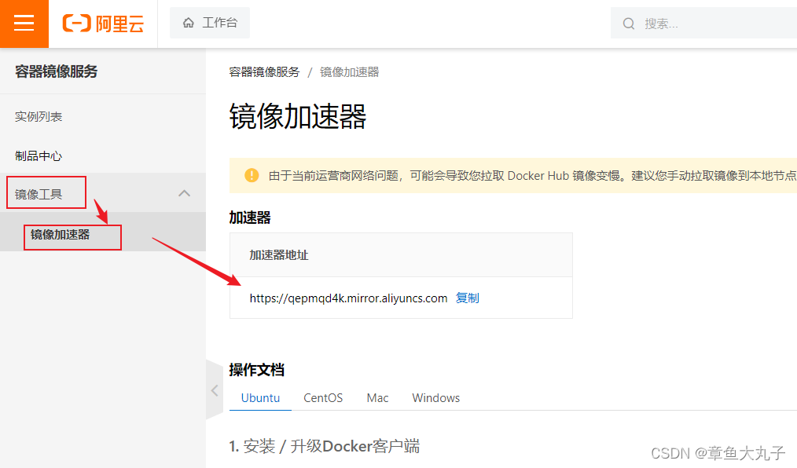Click the 加速器 section heading

(x=250, y=218)
